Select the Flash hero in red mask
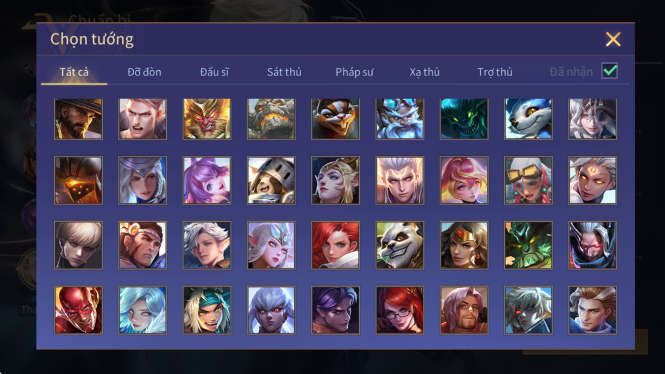The image size is (665, 374). point(78,310)
